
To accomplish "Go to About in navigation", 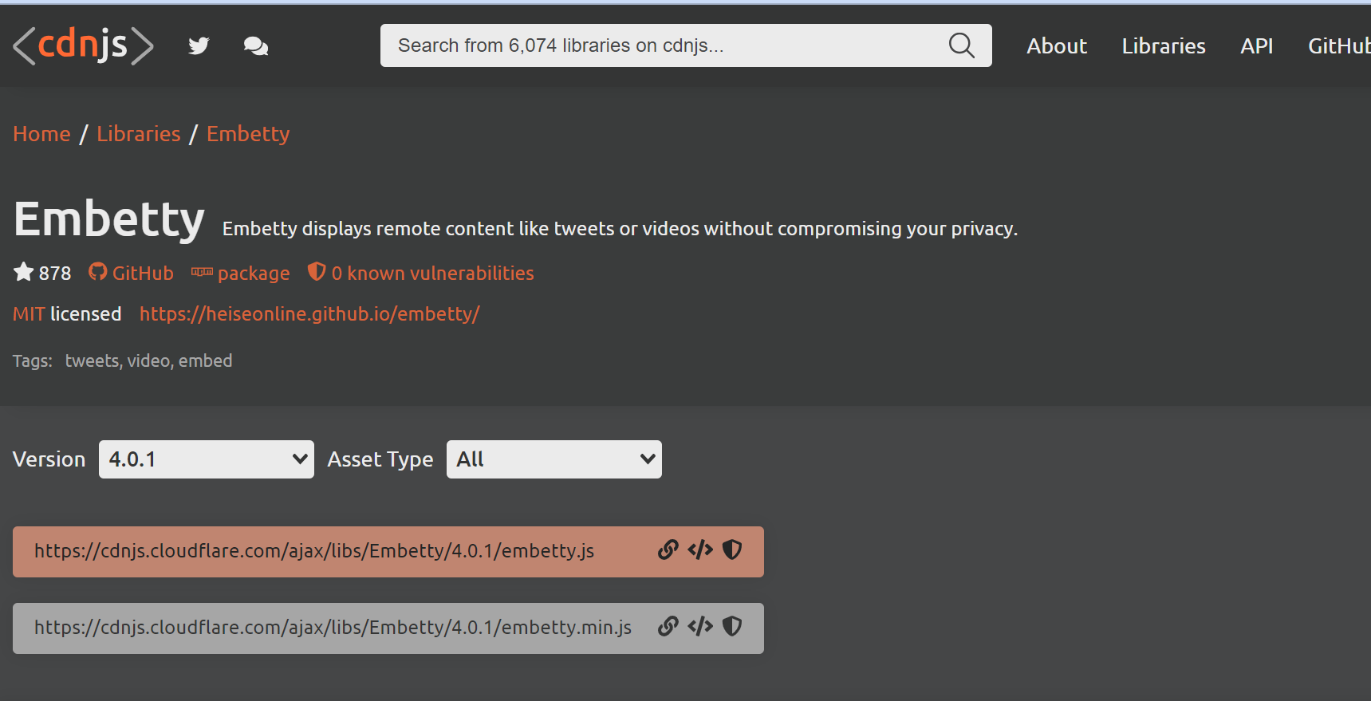I will (1056, 46).
